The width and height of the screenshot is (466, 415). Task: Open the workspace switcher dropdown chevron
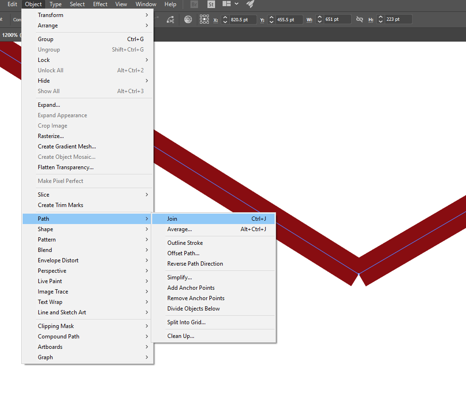click(236, 4)
